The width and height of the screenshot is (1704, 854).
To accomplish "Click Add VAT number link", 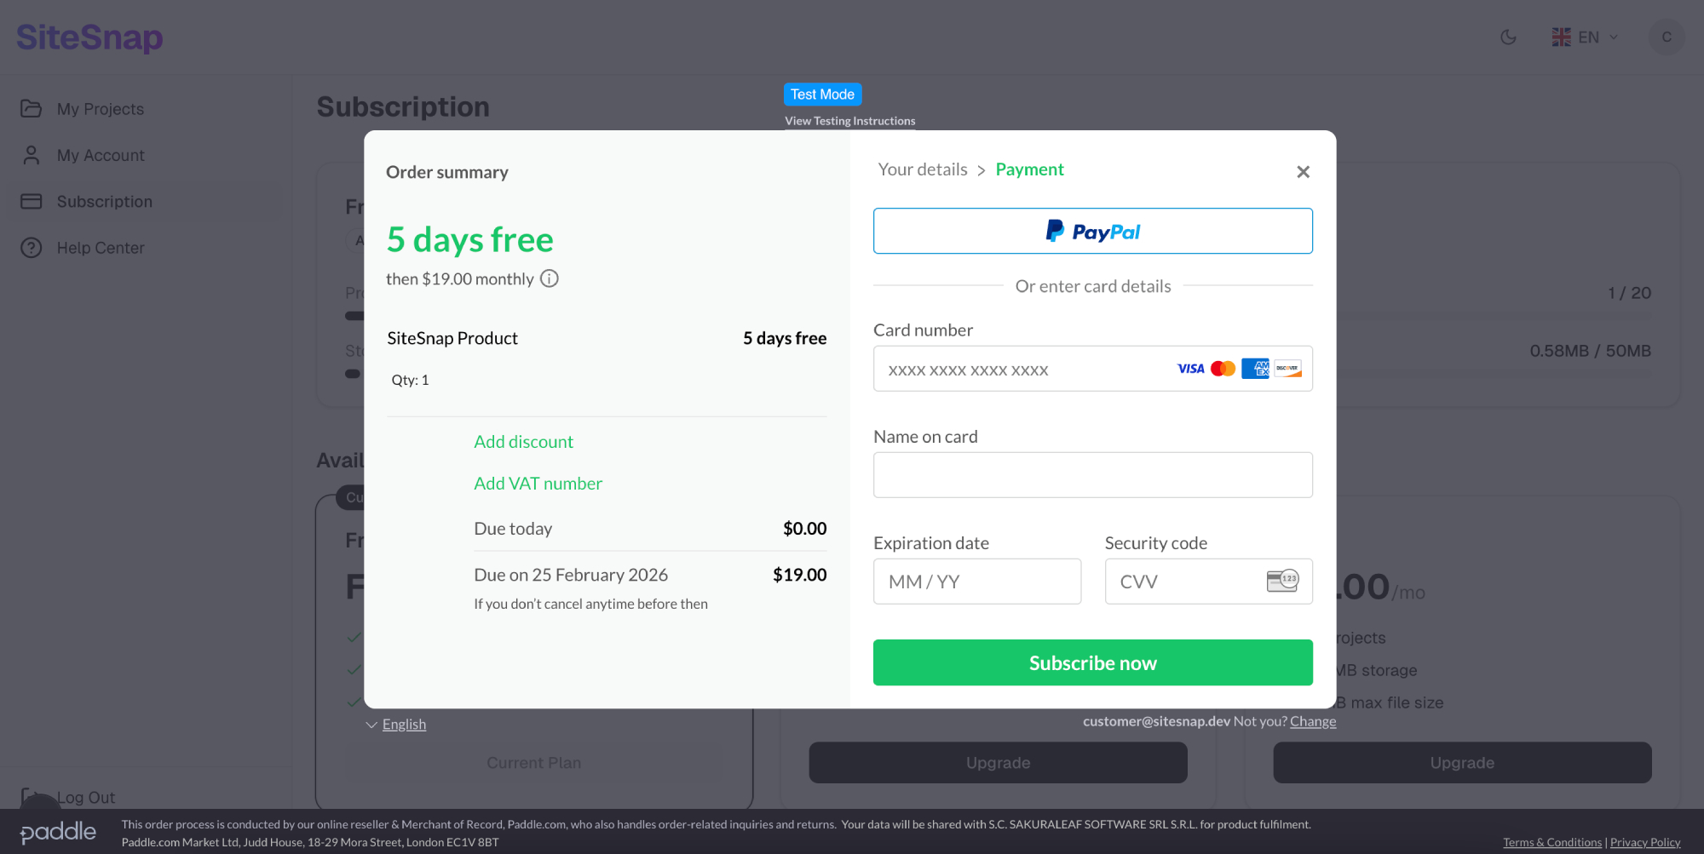I will [538, 484].
